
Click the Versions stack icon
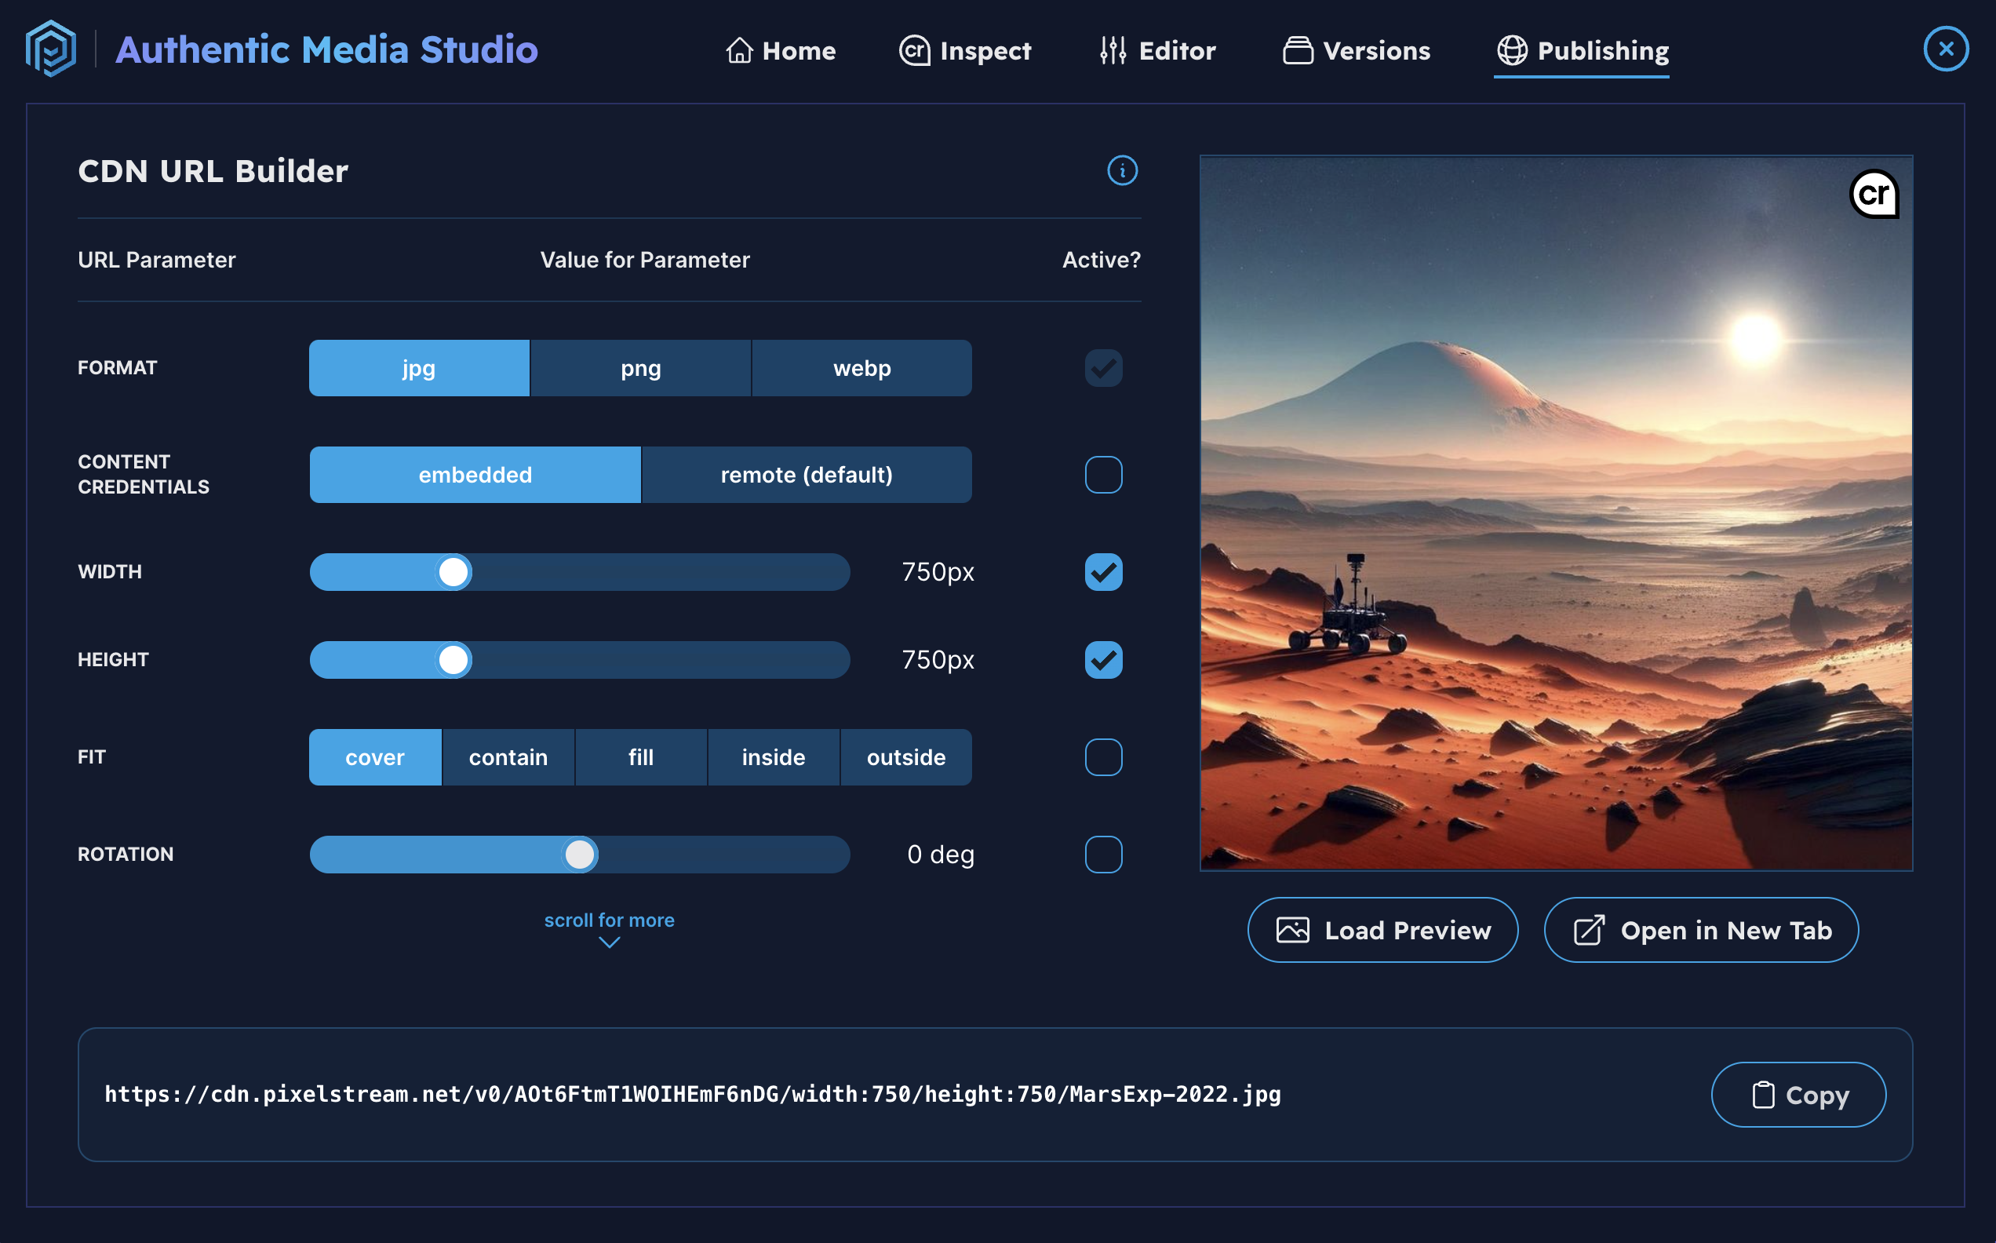pos(1297,50)
